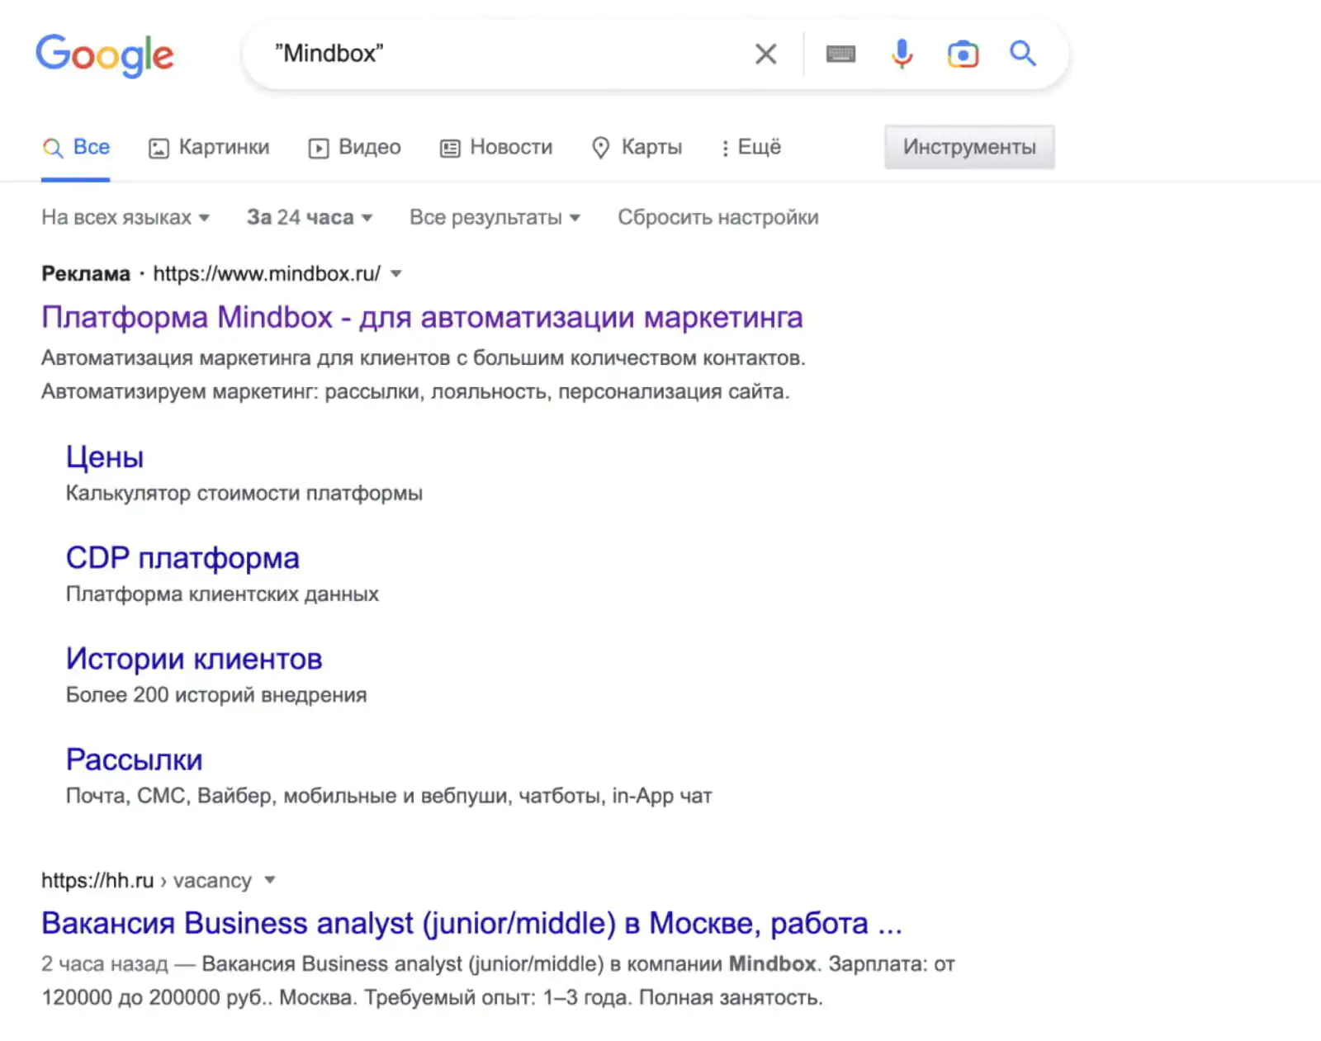Click the three-dot icon beside Ещё
The width and height of the screenshot is (1321, 1041).
click(725, 149)
